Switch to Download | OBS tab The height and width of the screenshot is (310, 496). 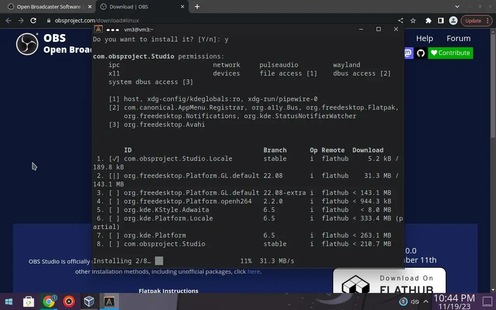click(141, 7)
